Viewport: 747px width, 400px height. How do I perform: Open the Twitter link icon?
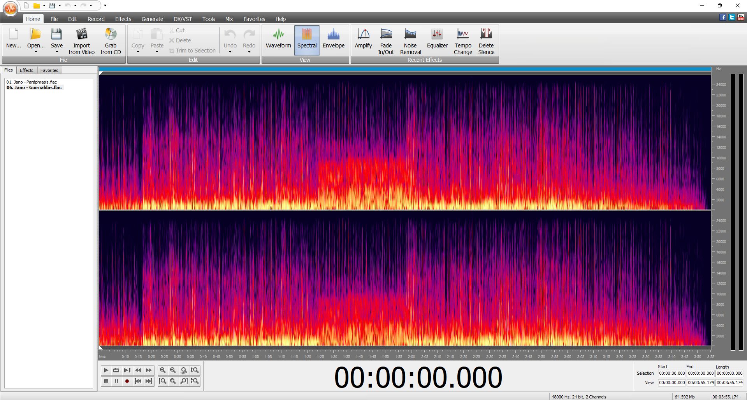732,17
